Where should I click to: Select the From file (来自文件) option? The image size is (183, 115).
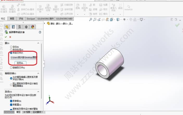tap(11, 53)
